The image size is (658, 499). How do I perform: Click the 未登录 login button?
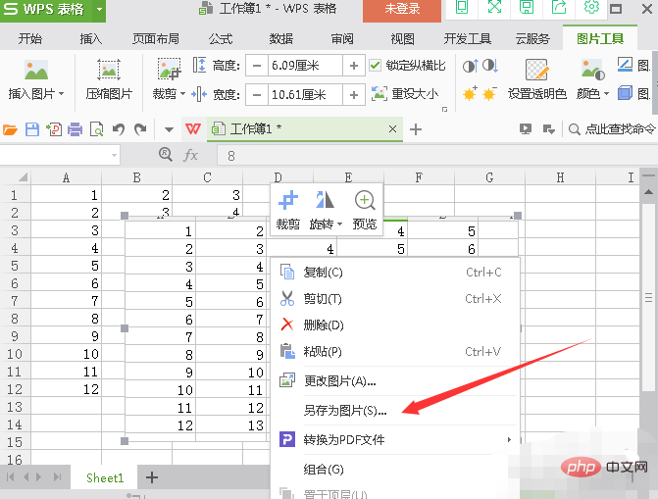tap(402, 9)
